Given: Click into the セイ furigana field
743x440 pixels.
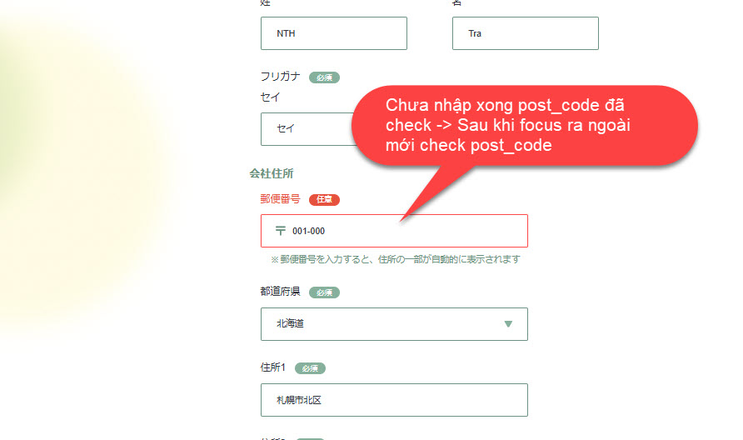Looking at the screenshot, I should point(307,129).
